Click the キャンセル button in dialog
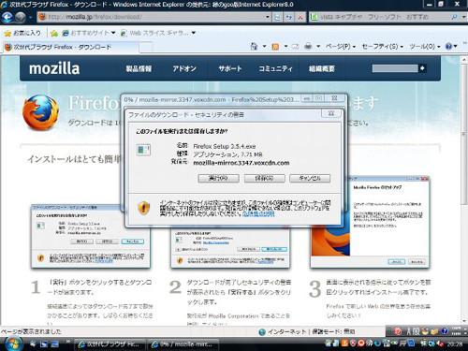 [x=310, y=178]
